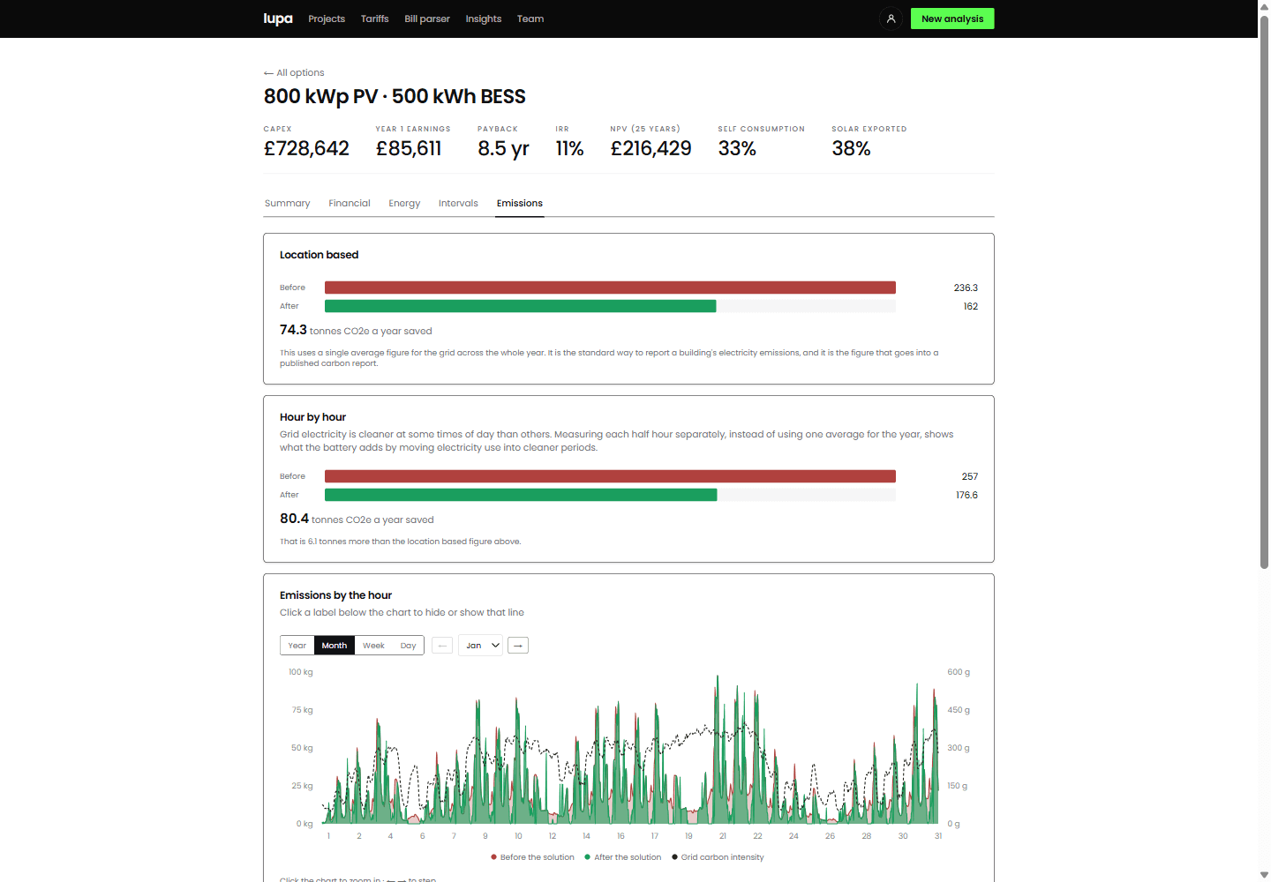Click the Location based Before red bar
1271x882 pixels.
point(610,288)
